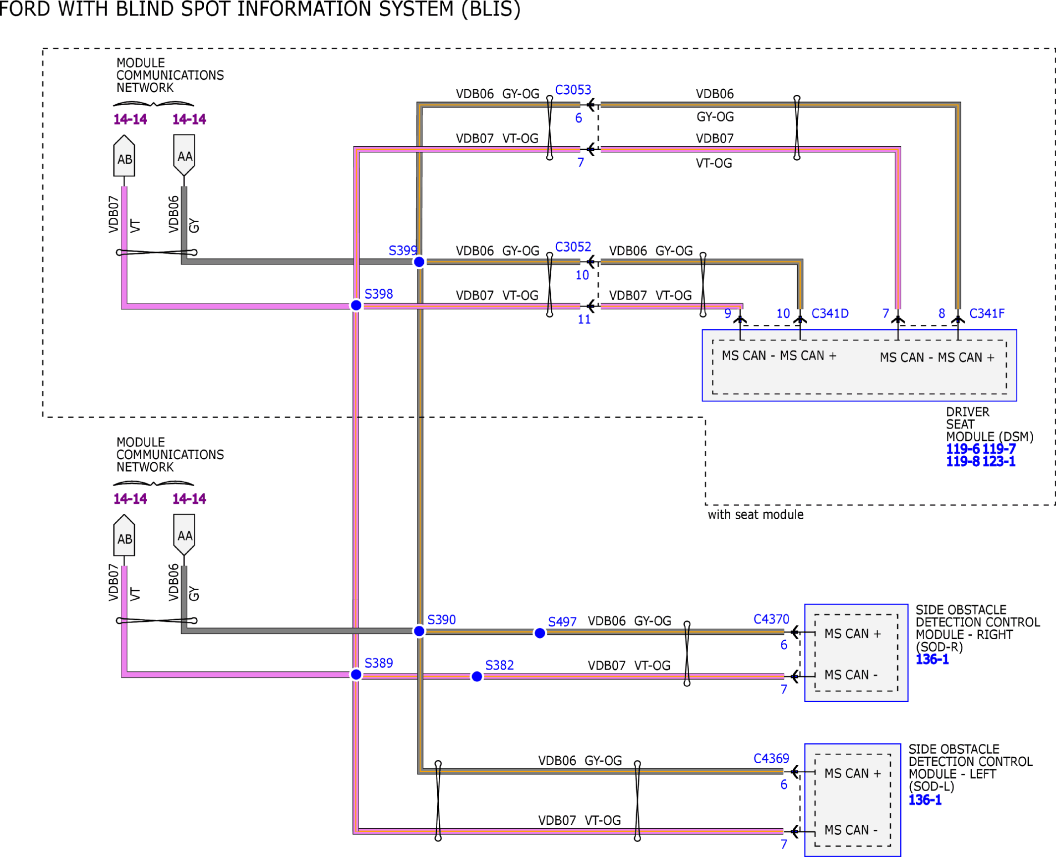The image size is (1056, 857).
Task: Click the S398 splice node
Action: pos(356,306)
